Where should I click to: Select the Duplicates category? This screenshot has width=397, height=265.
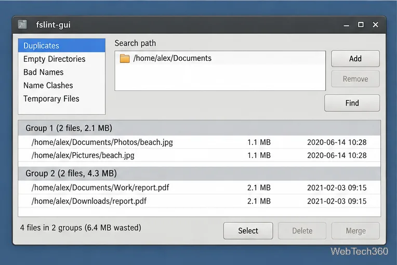pyautogui.click(x=61, y=46)
